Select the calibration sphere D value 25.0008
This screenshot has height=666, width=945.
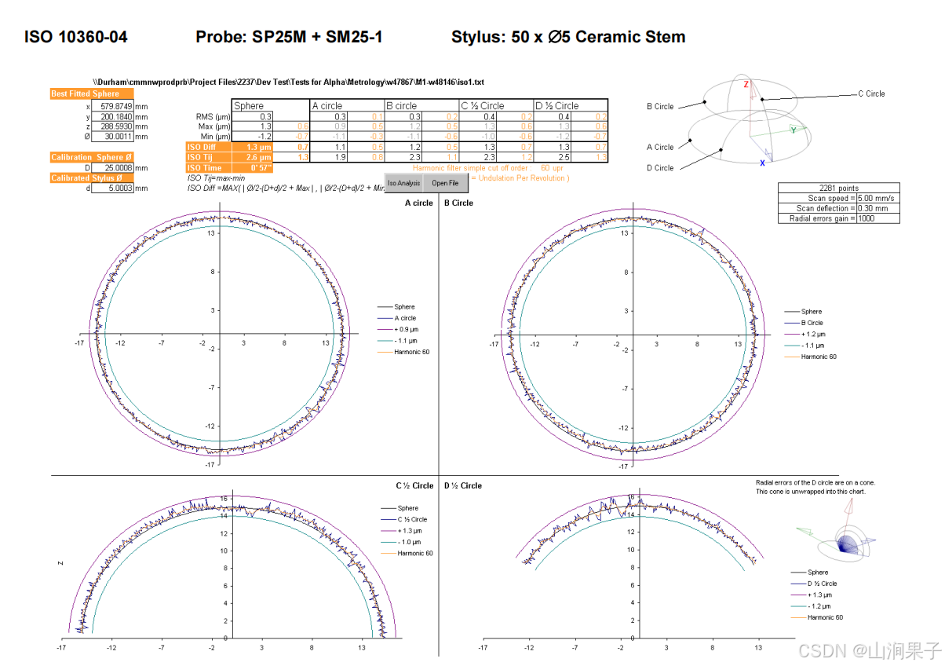(112, 167)
